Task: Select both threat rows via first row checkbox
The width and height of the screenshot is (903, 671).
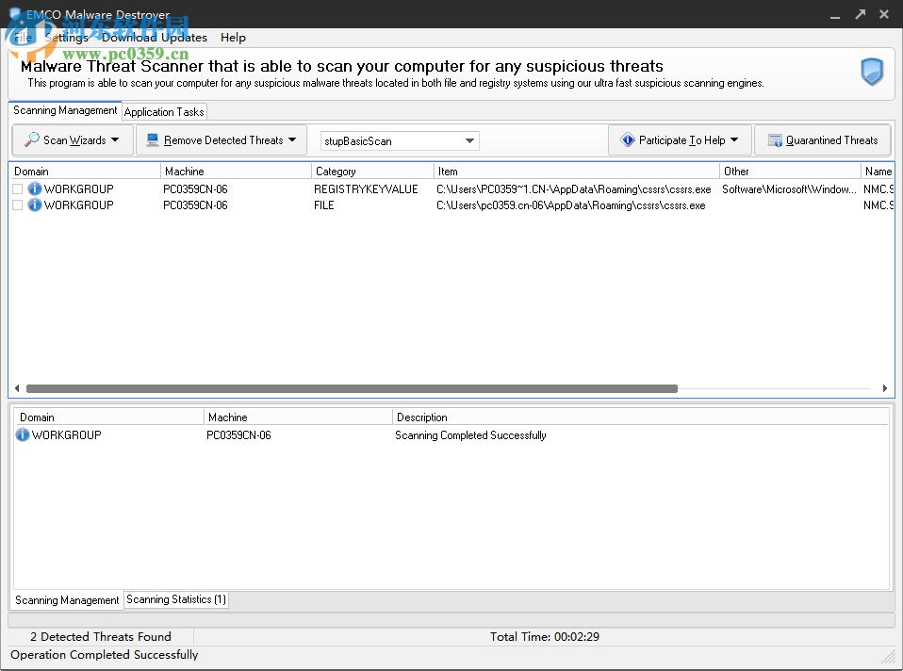Action: coord(16,188)
